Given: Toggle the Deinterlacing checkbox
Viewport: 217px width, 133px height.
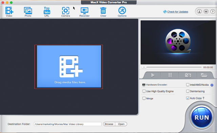Looking at the screenshot, I should point(188,91).
